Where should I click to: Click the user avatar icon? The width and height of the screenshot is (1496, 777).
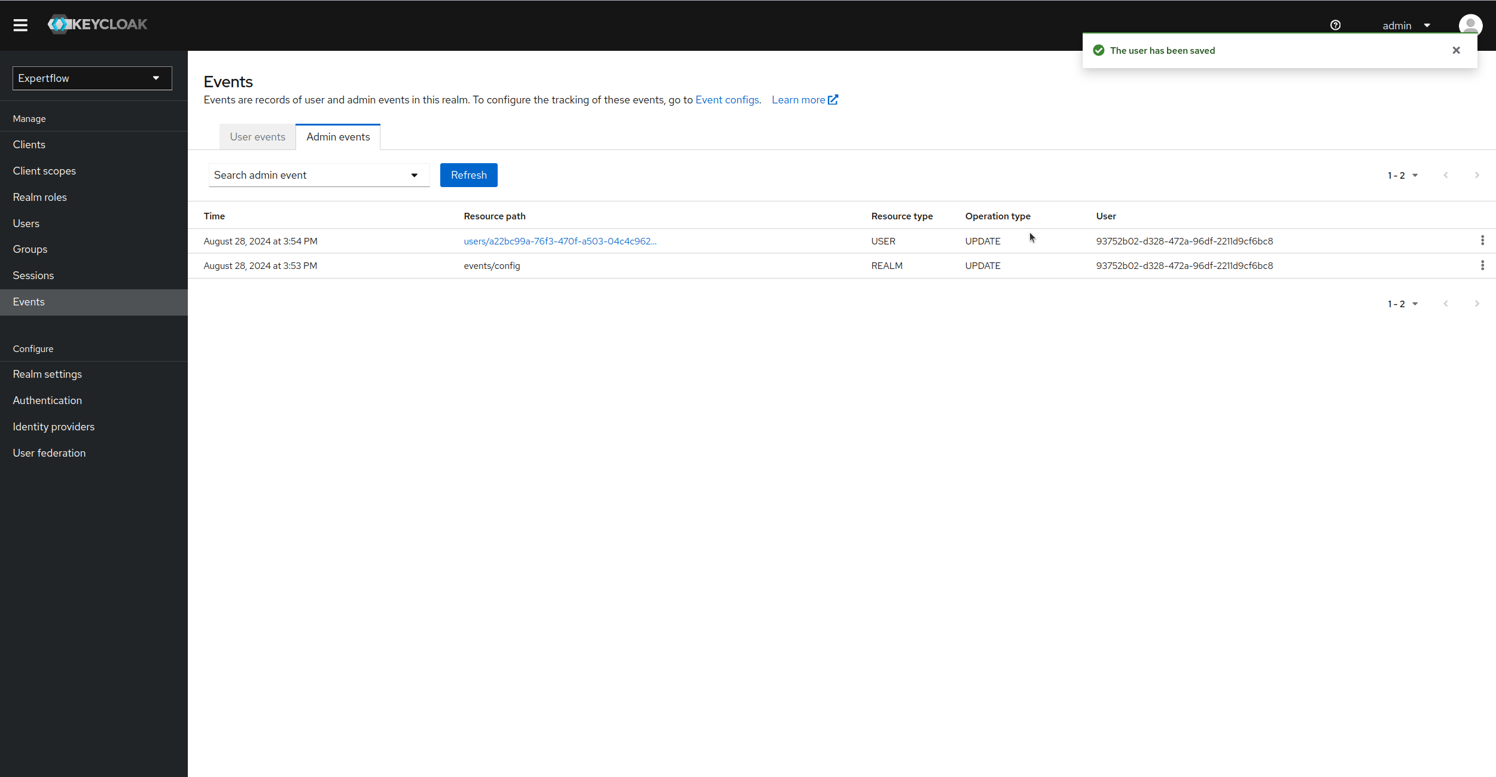point(1470,25)
